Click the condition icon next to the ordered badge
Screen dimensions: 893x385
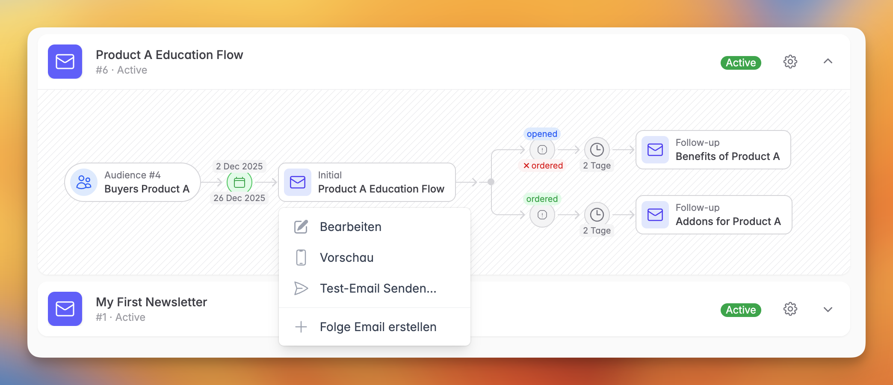click(542, 215)
